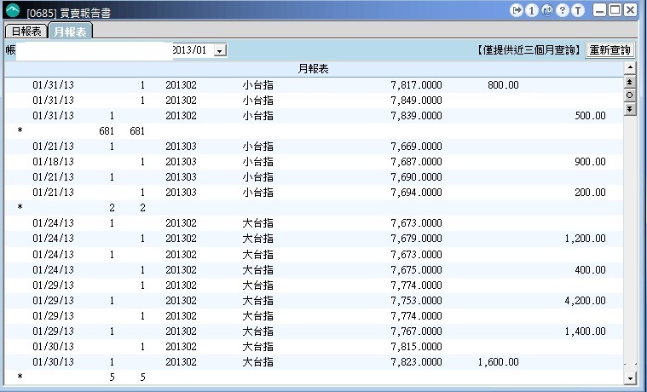
Task: Select the 1,400.00 amount cell
Action: pos(586,331)
